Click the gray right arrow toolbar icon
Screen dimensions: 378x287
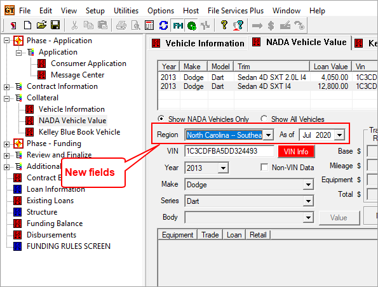257,25
